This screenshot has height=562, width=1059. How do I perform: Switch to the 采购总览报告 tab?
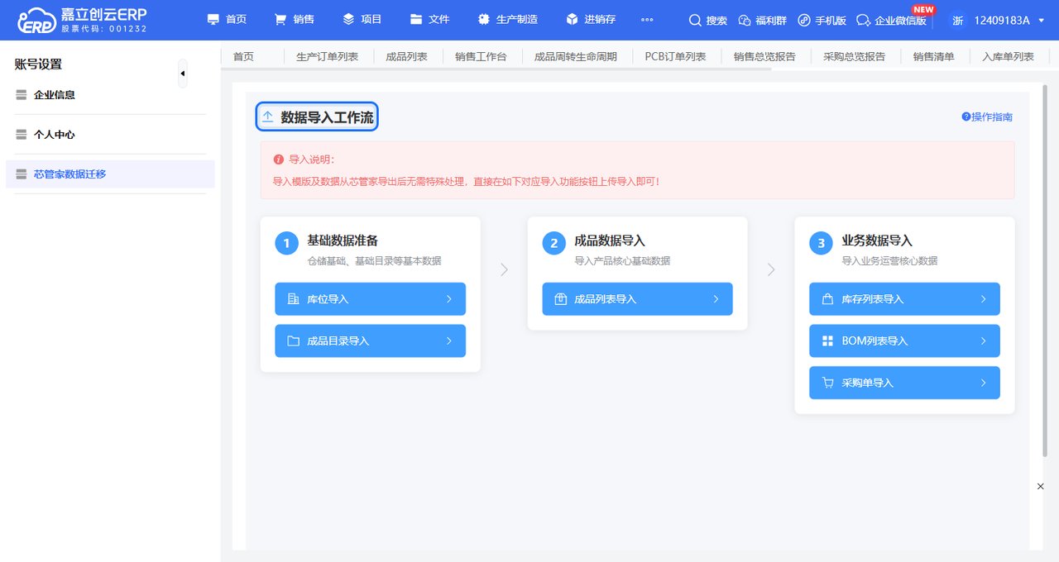854,57
